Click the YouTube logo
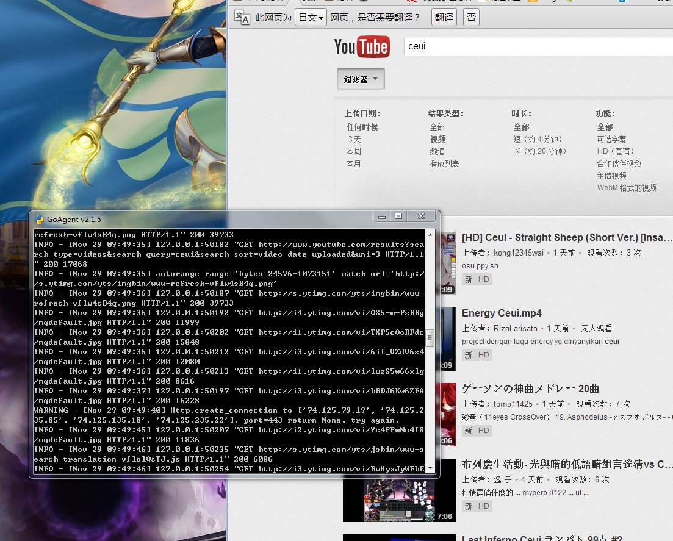The image size is (673, 541). [x=362, y=46]
